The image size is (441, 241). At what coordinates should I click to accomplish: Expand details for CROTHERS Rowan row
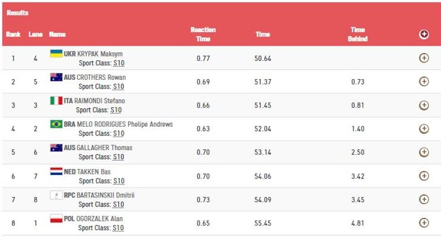[x=424, y=82]
